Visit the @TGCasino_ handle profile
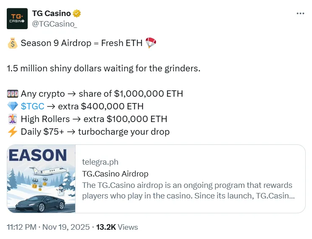This screenshot has height=239, width=312. [x=54, y=24]
